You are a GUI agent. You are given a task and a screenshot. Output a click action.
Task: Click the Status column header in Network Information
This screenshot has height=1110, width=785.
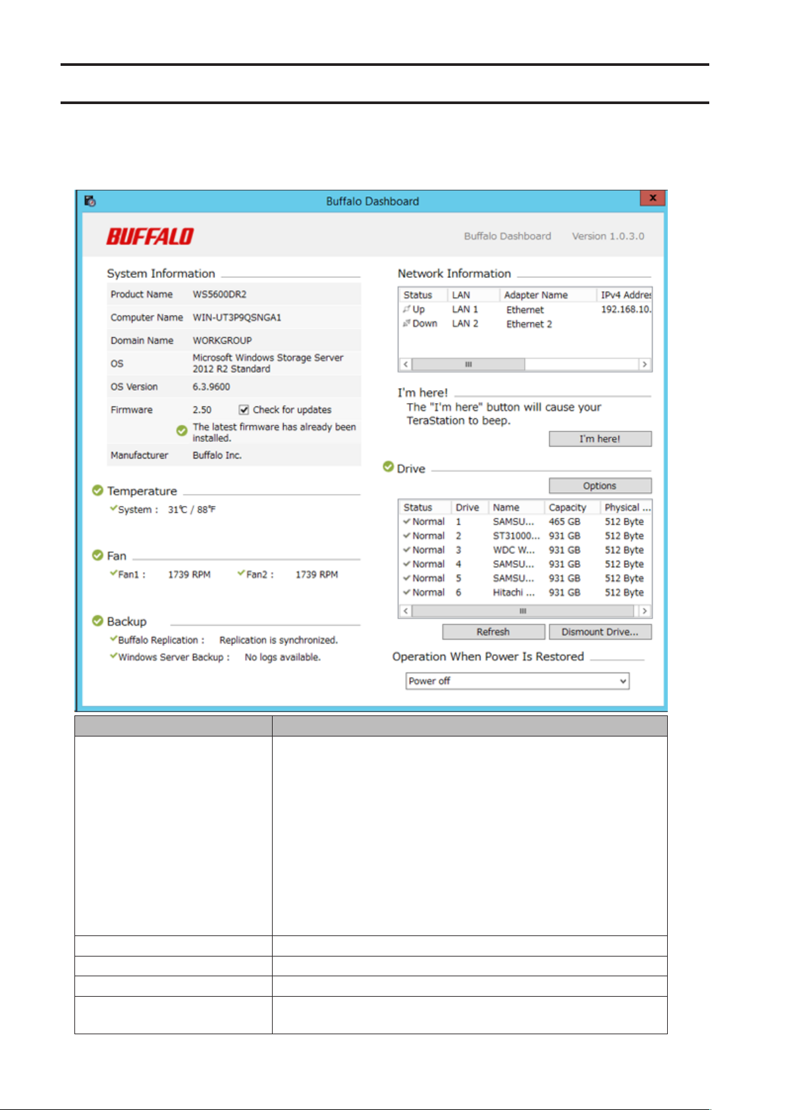coord(423,295)
